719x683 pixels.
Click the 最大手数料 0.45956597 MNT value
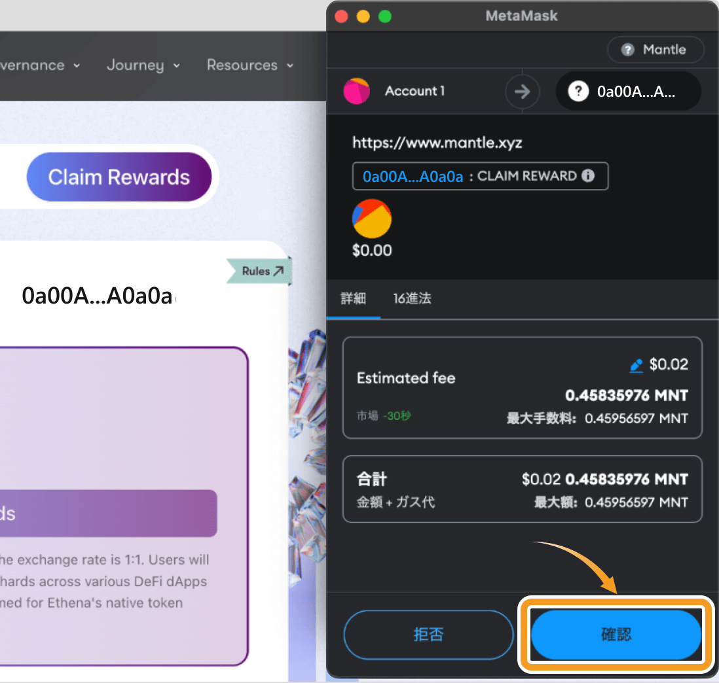597,418
